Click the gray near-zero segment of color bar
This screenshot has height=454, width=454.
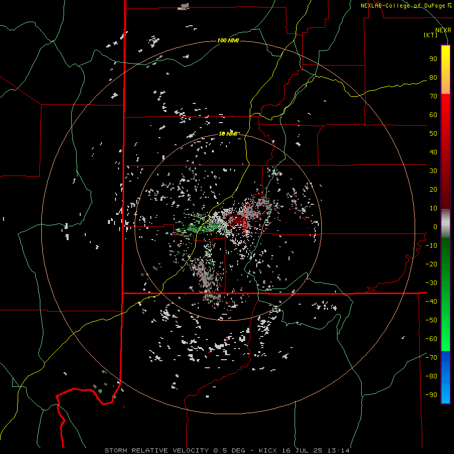(x=445, y=223)
